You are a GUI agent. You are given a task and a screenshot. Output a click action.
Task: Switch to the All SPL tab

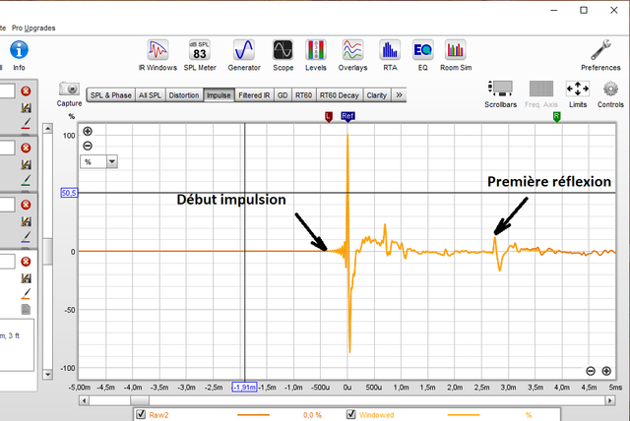(x=150, y=95)
